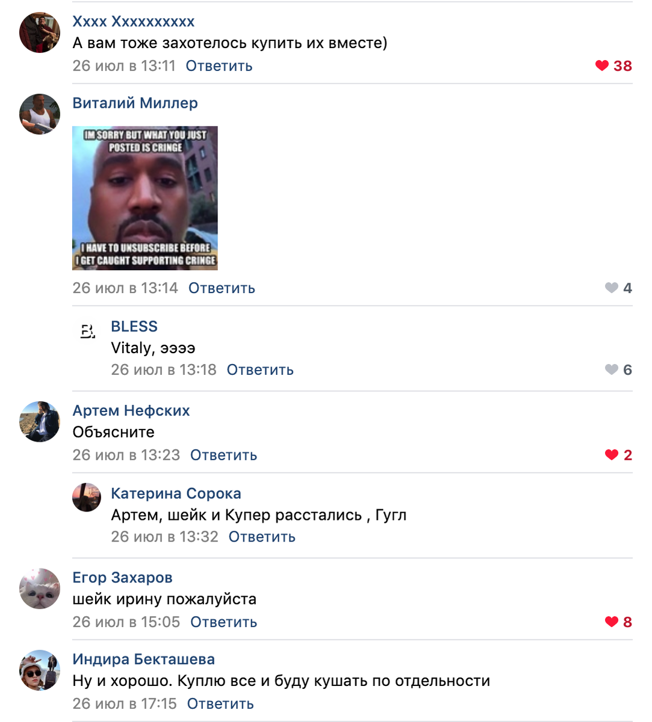The height and width of the screenshot is (722, 652).
Task: Open Катерина Сорока's avatar picture
Action: (x=87, y=498)
